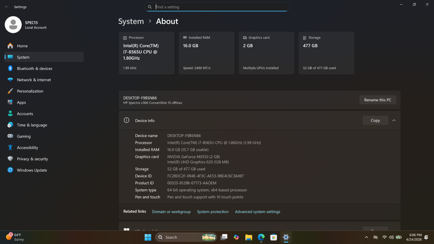Click the NVIDIA GeForce MX150 (2 GB) text
Viewport: 434px width, 244px height.
click(193, 157)
